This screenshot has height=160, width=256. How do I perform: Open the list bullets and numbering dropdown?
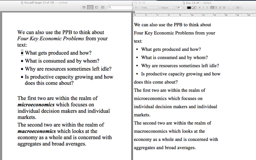238,8
